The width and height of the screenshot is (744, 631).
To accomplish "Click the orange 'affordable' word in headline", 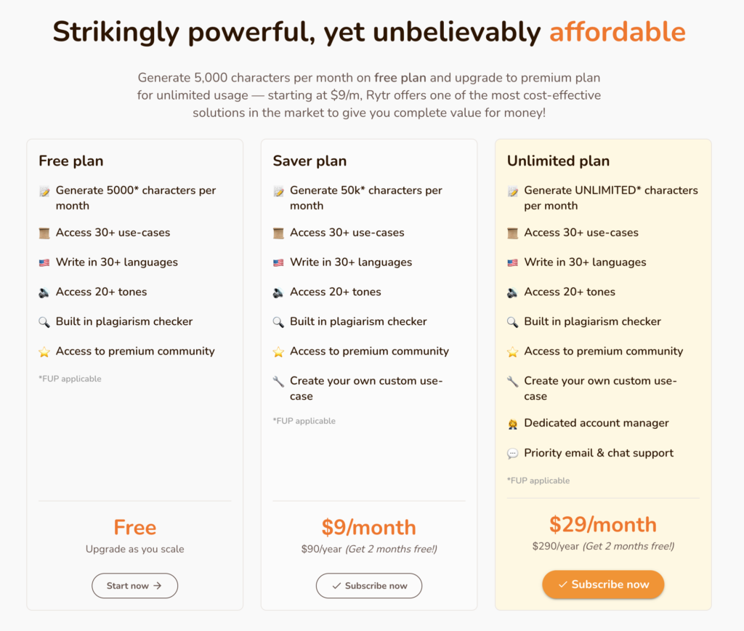I will (618, 32).
